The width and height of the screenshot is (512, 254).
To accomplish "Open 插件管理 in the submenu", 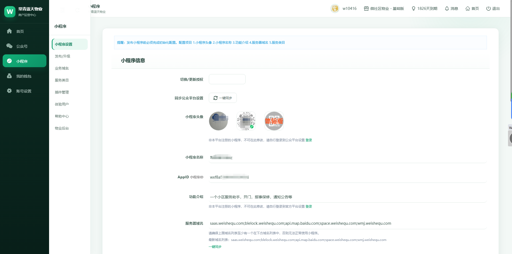I will point(70,92).
